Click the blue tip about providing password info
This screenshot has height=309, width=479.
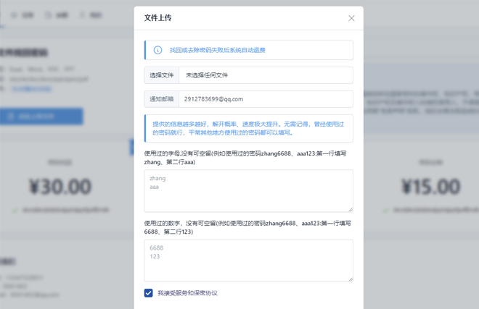(x=248, y=128)
